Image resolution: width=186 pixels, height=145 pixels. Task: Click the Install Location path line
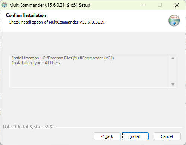pos(63,58)
